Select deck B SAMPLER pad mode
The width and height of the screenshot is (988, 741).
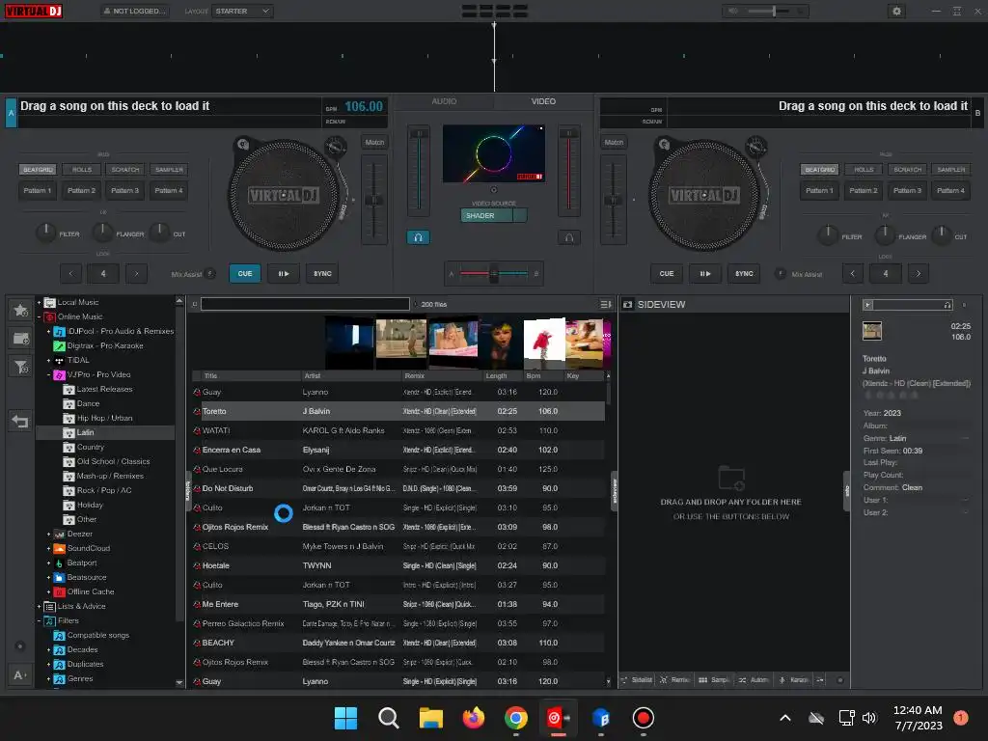point(950,170)
